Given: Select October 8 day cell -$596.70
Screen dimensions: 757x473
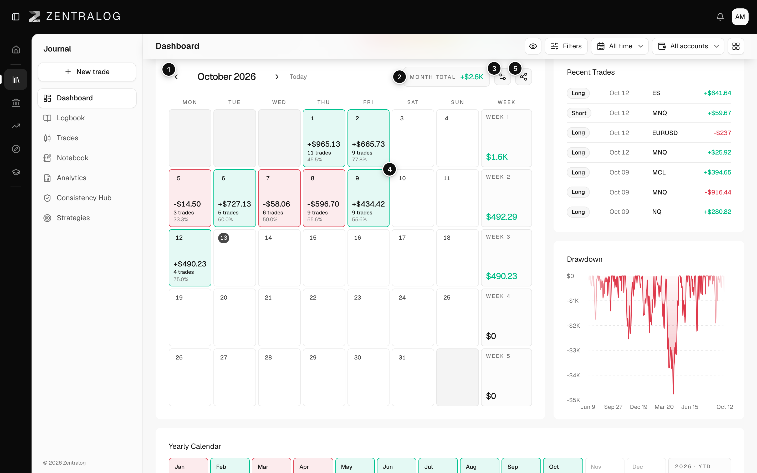Looking at the screenshot, I should (324, 198).
